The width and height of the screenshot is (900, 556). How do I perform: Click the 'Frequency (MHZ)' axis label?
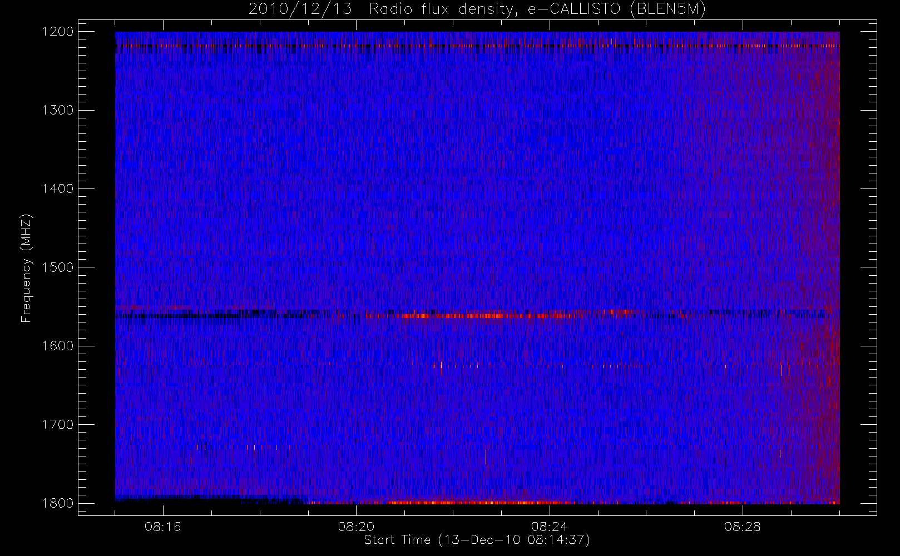click(26, 268)
